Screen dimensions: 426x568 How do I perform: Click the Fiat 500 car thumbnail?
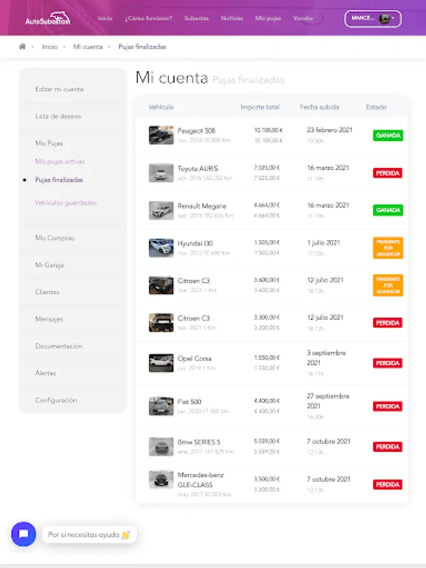coord(161,406)
